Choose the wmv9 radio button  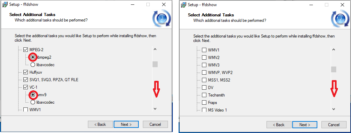(x=33, y=95)
